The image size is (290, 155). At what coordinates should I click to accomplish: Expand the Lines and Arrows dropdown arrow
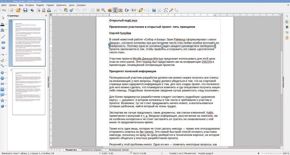[x=6, y=55]
